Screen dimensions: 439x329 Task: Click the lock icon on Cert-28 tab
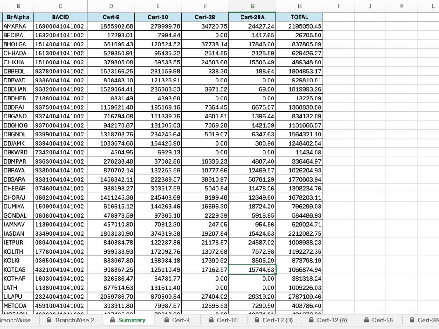[x=366, y=320]
